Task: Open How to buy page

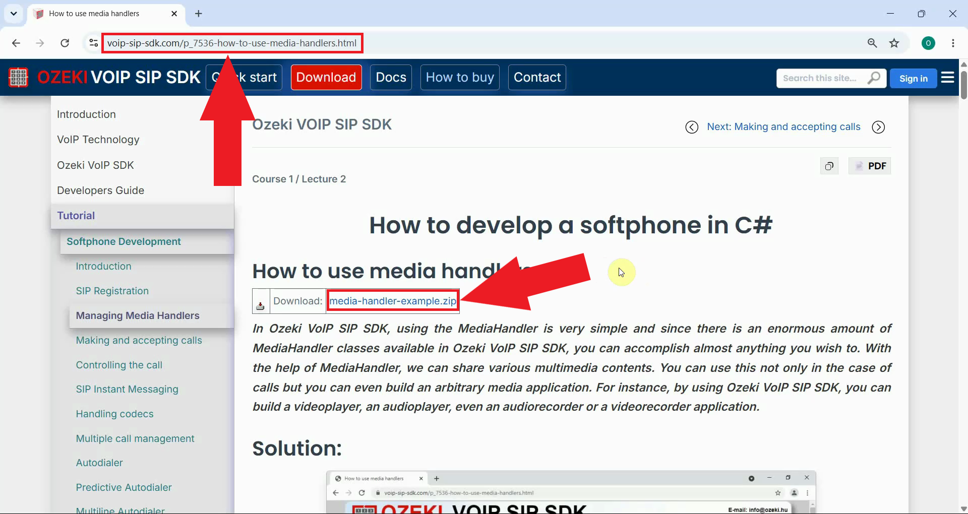Action: coord(460,77)
